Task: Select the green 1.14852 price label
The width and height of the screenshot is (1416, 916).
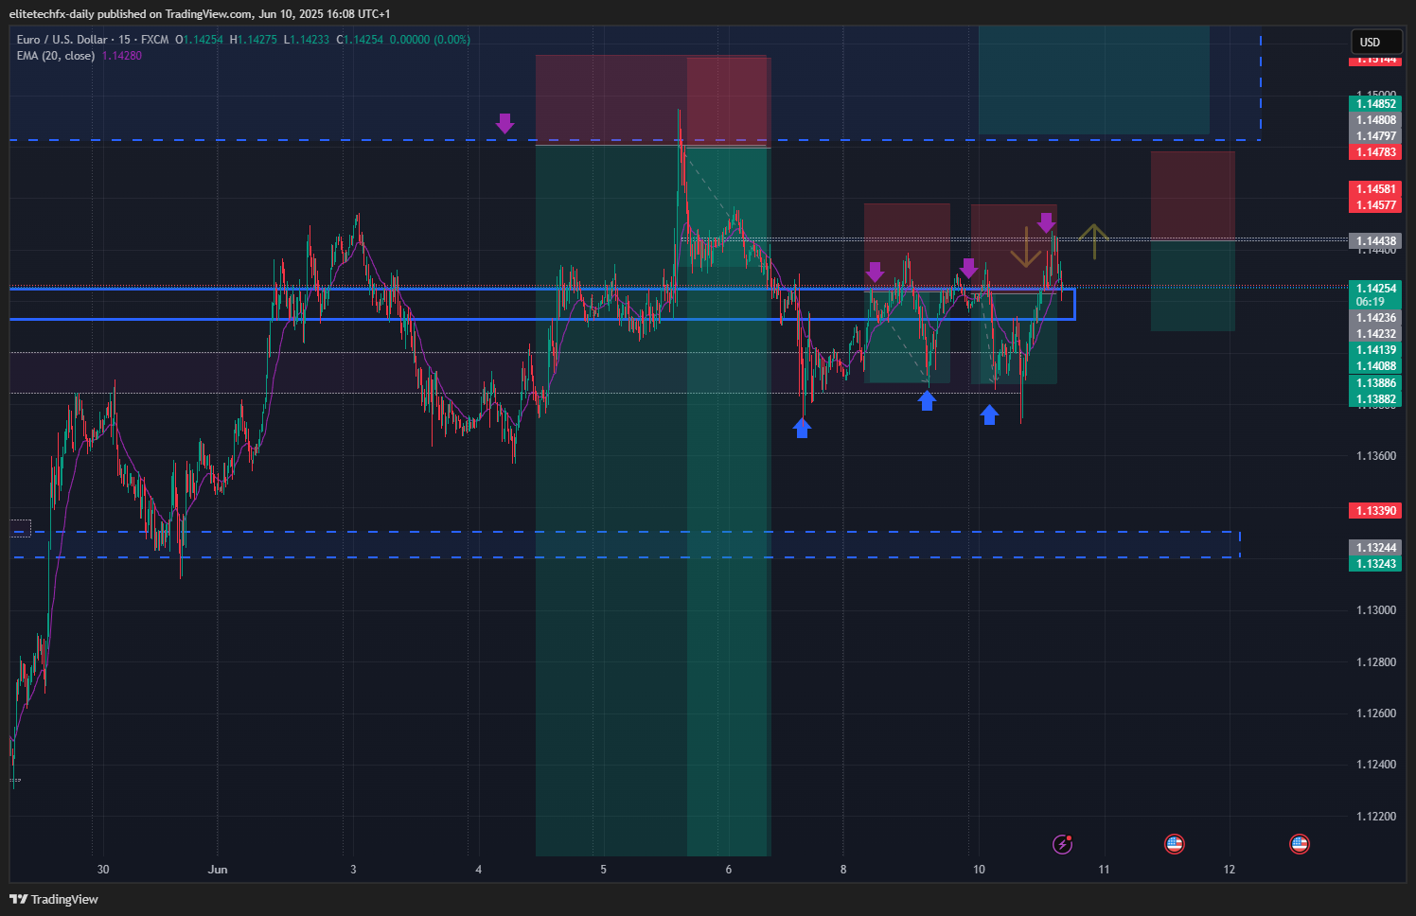Action: point(1375,104)
